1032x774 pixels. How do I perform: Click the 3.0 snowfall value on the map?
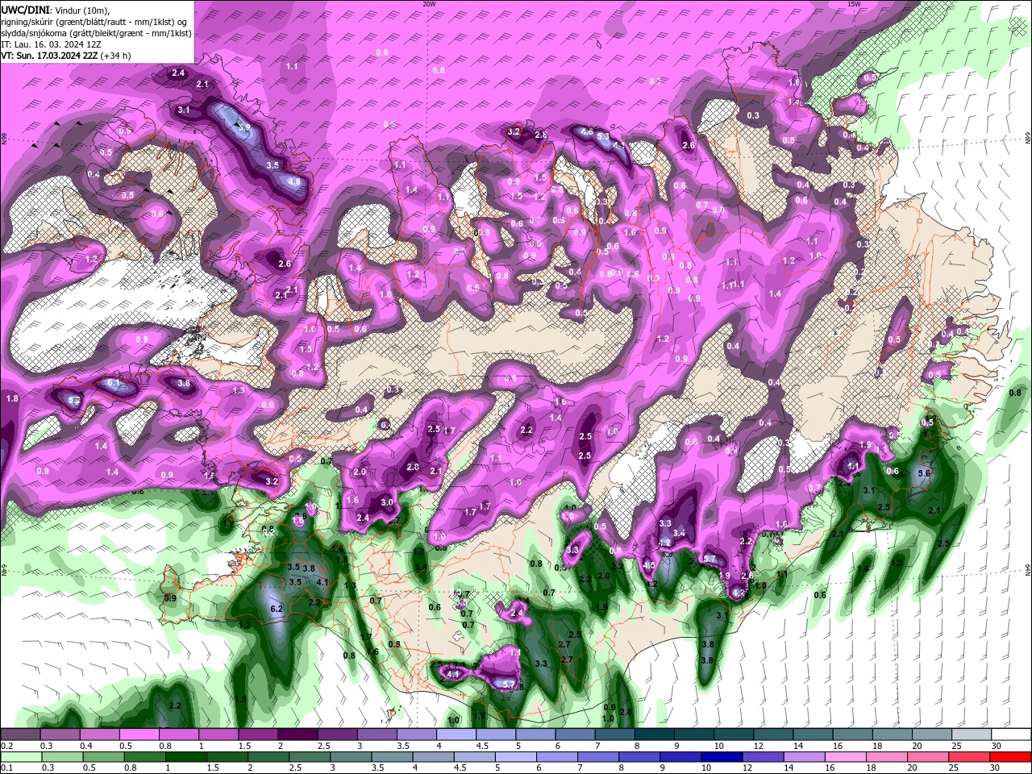click(x=387, y=502)
